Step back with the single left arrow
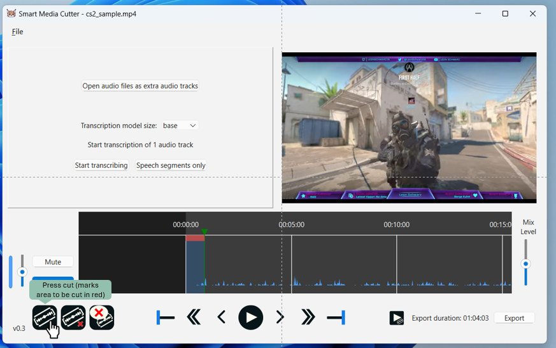556x348 pixels. 221,317
